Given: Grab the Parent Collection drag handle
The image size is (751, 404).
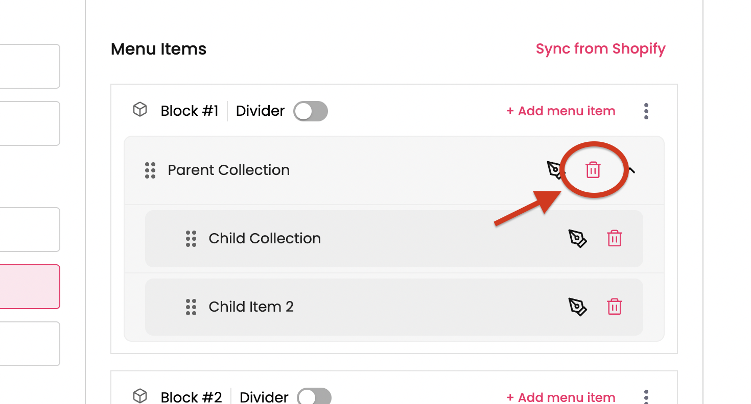Looking at the screenshot, I should (x=150, y=170).
